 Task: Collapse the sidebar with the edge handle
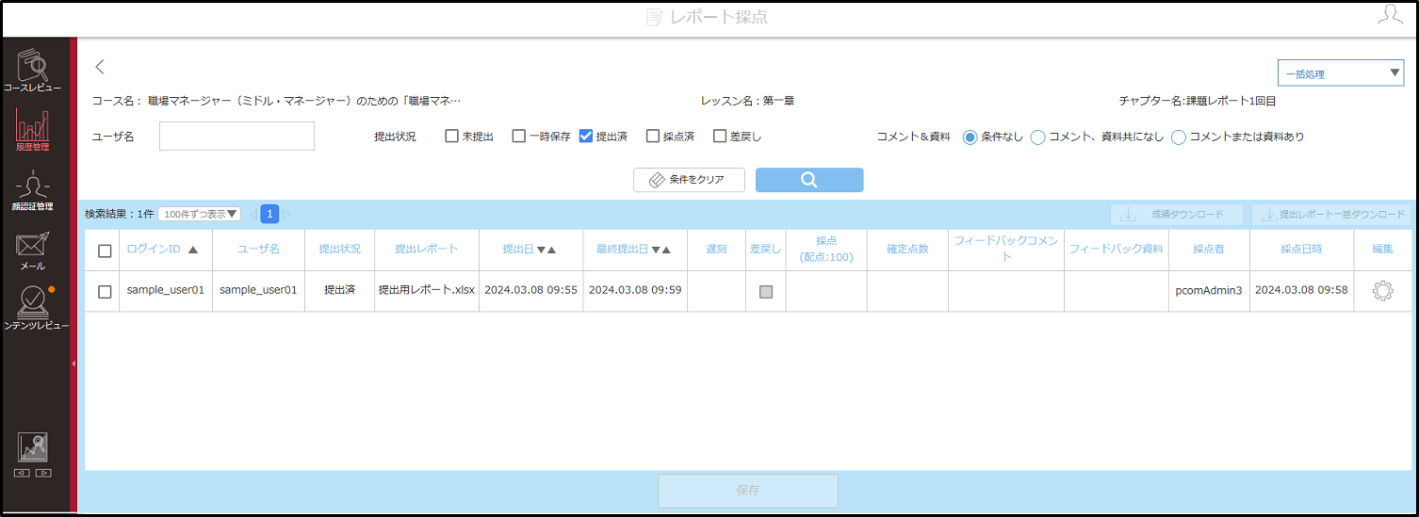73,363
